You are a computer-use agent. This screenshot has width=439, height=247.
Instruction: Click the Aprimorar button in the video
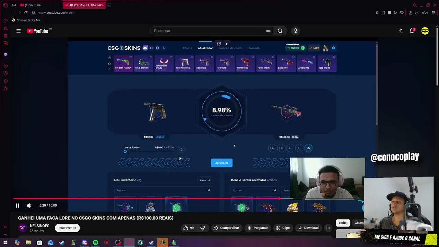(222, 163)
